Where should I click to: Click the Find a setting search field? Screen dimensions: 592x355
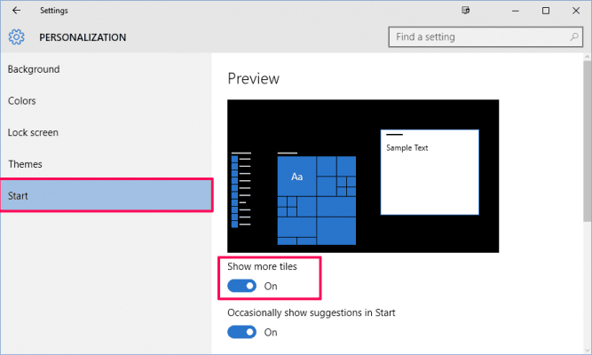(475, 37)
